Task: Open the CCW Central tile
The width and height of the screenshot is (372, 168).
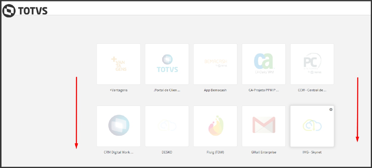Action: point(312,64)
